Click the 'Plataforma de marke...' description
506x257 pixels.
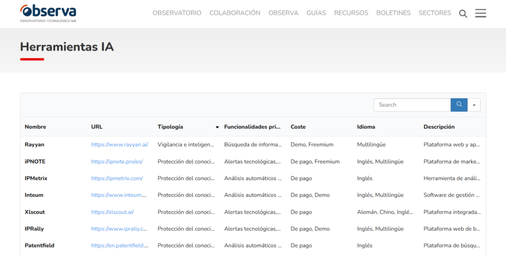point(452,161)
